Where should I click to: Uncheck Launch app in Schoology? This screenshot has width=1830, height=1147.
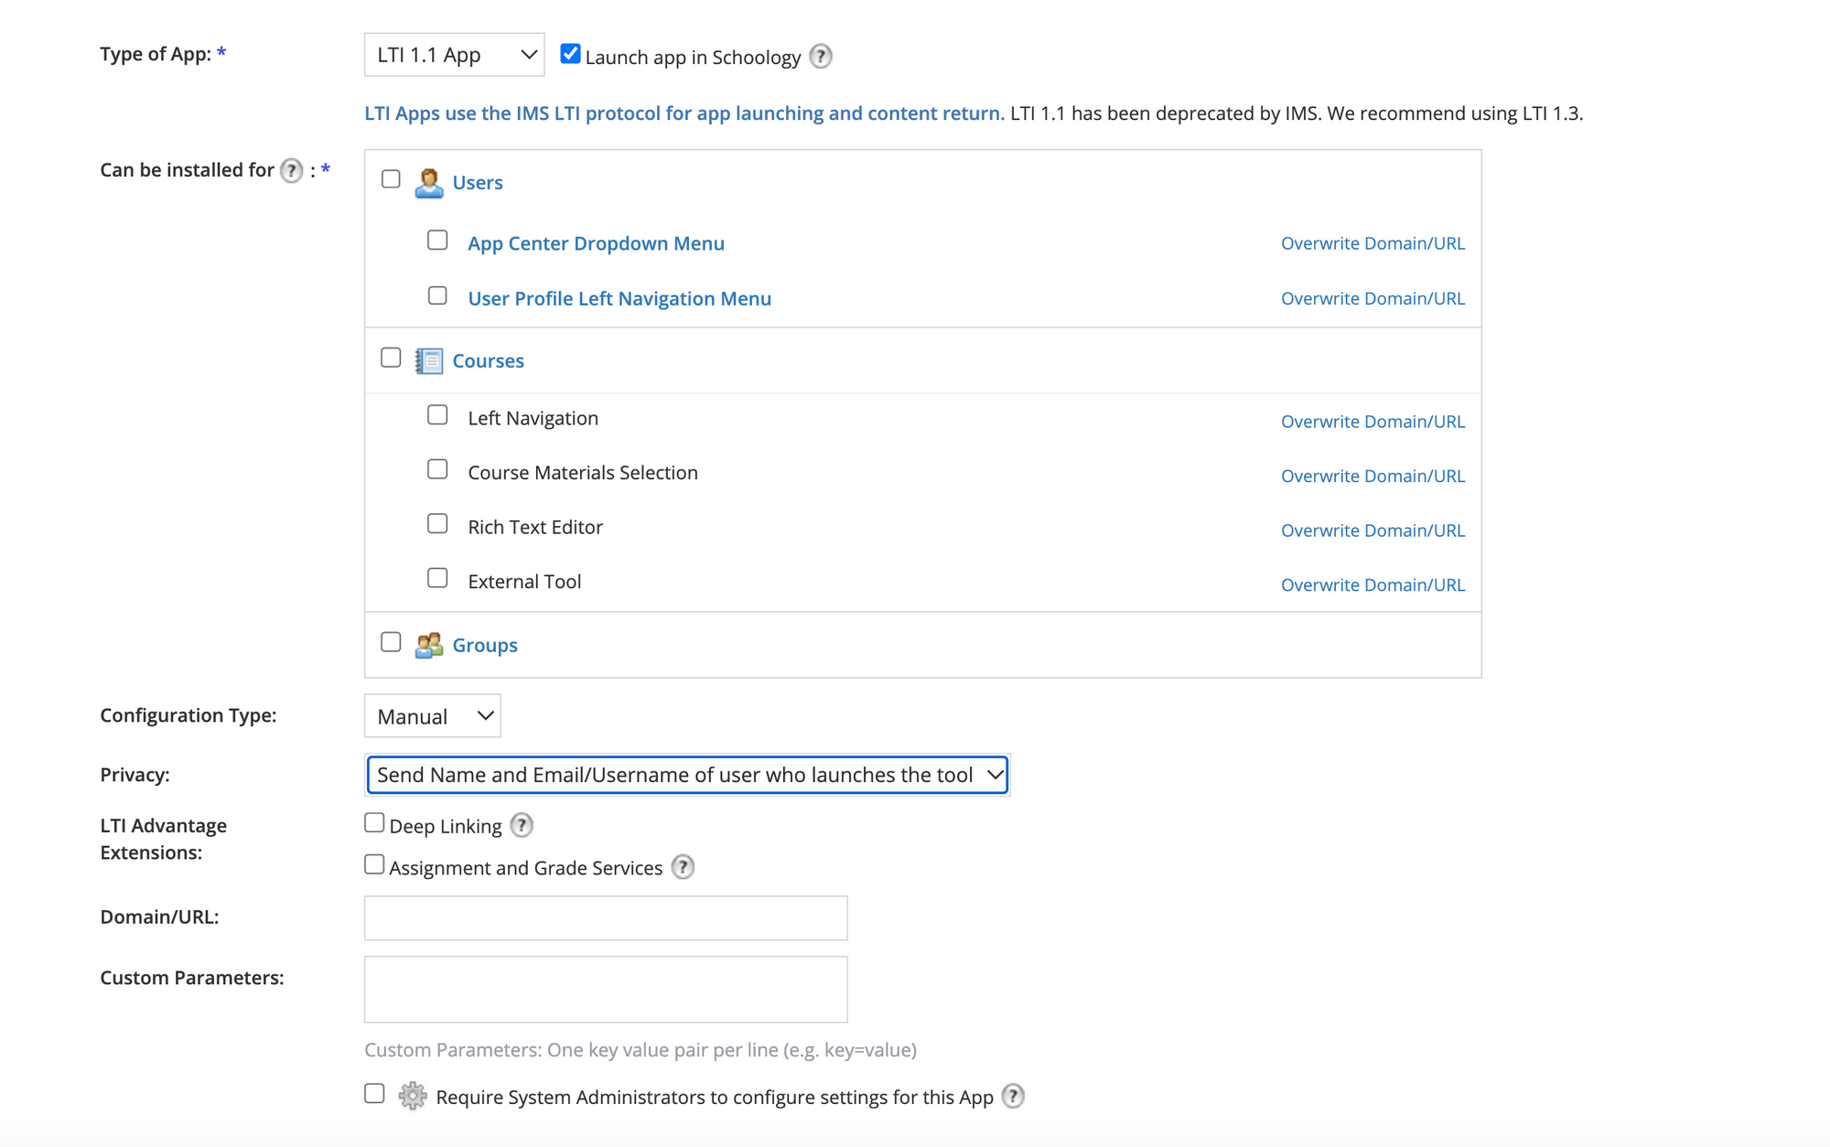click(570, 54)
